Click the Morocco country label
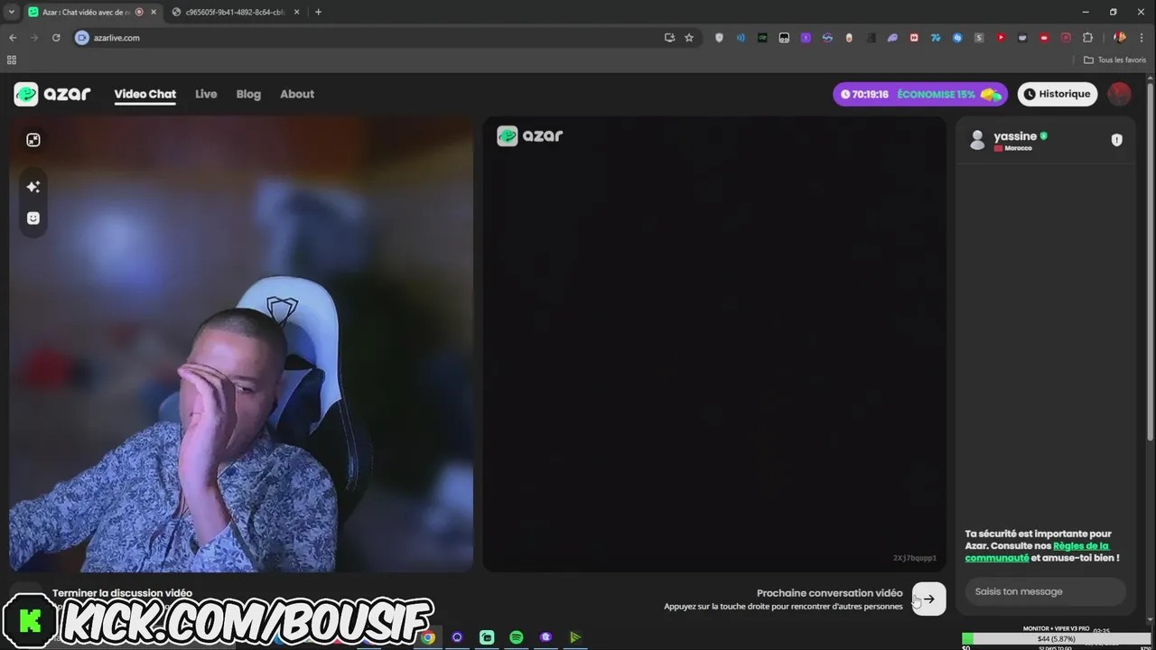Viewport: 1156px width, 650px height. click(1018, 148)
